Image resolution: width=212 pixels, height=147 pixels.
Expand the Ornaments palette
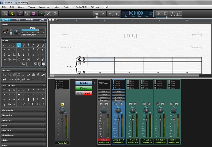tap(24, 110)
